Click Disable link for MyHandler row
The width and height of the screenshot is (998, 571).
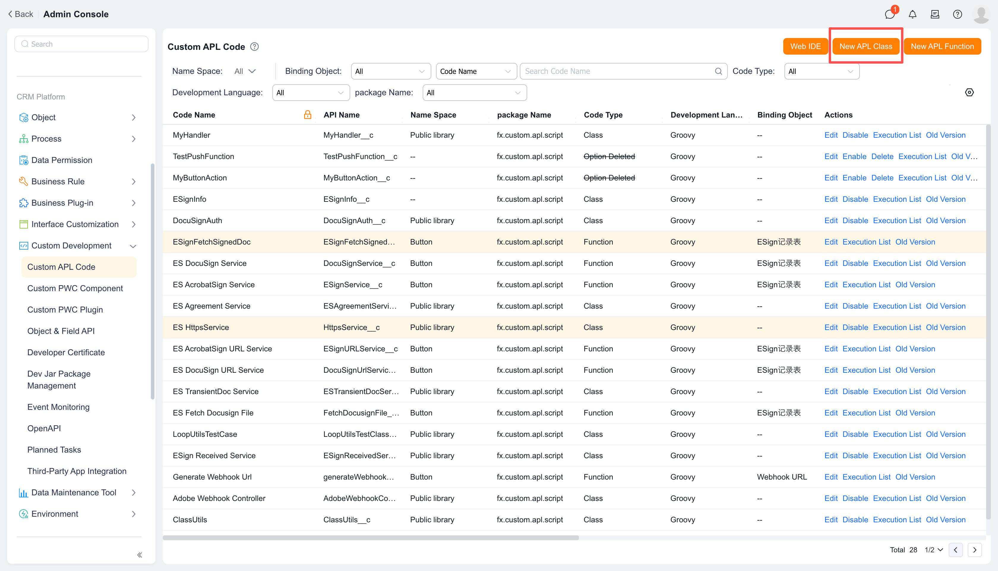855,135
